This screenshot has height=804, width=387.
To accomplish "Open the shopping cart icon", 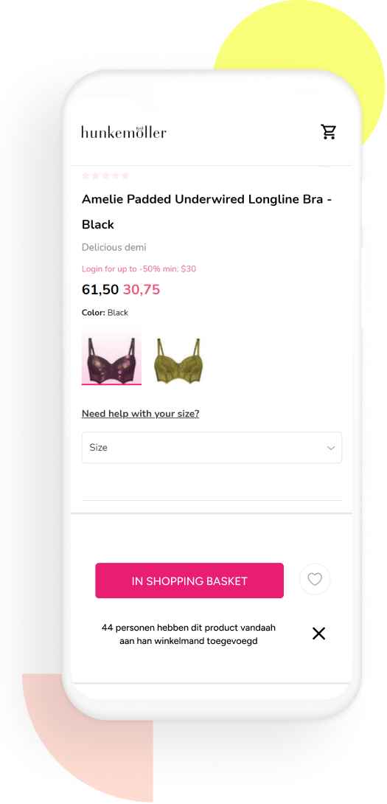I will coord(329,132).
